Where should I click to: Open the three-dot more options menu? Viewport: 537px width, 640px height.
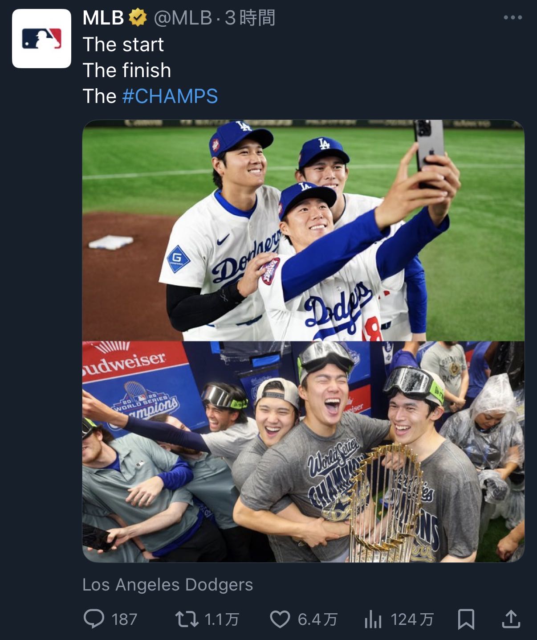513,18
